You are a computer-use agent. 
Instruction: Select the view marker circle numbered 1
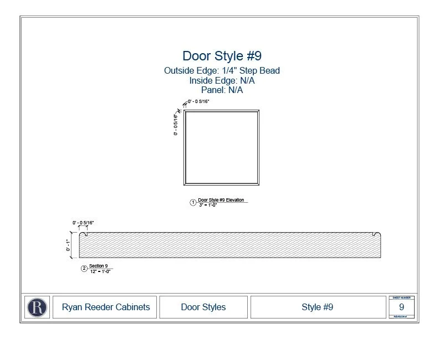point(193,203)
